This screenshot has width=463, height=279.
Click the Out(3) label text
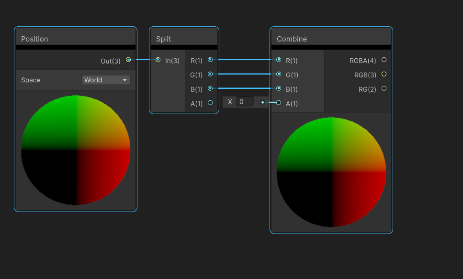pos(111,61)
